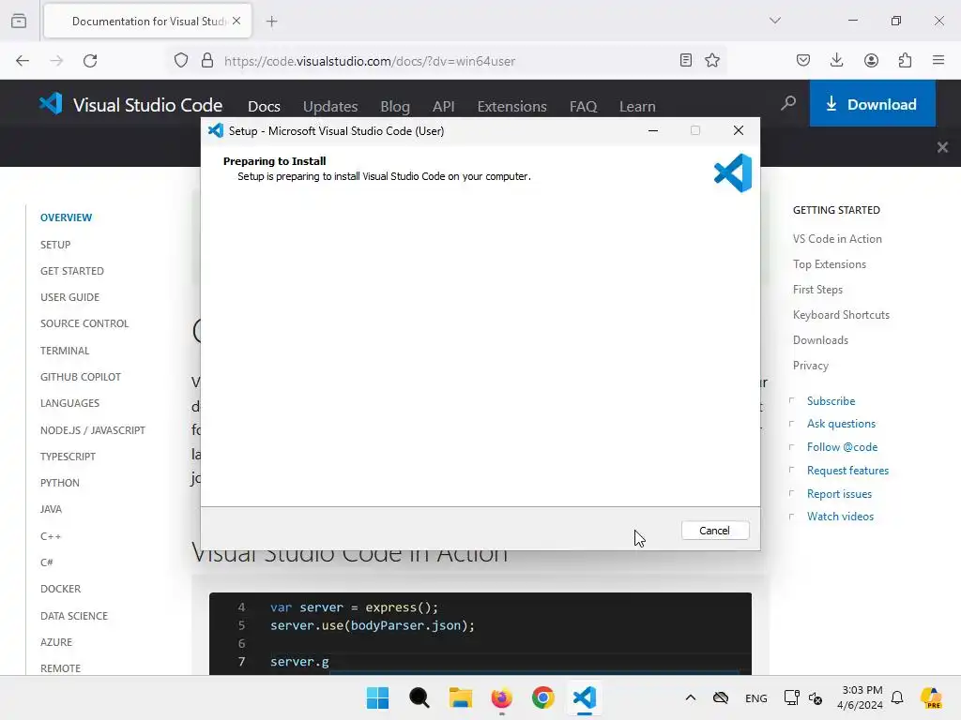
Task: Open AZURE docs section
Action: point(56,641)
